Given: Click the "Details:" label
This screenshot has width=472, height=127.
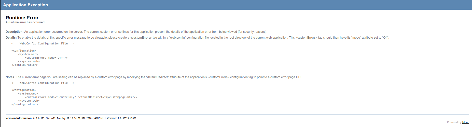Looking at the screenshot, I should coord(11,38).
